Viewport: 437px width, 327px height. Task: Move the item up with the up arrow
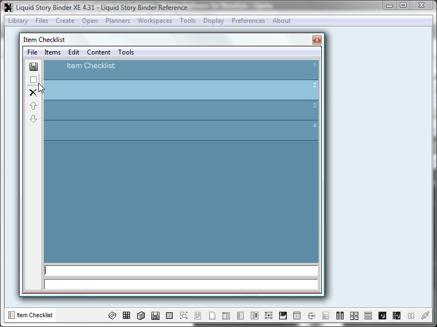click(33, 106)
